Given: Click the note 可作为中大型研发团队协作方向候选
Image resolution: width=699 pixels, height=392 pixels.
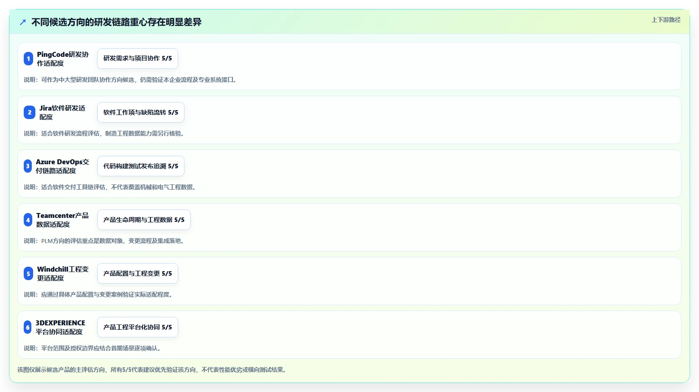Looking at the screenshot, I should point(88,80).
